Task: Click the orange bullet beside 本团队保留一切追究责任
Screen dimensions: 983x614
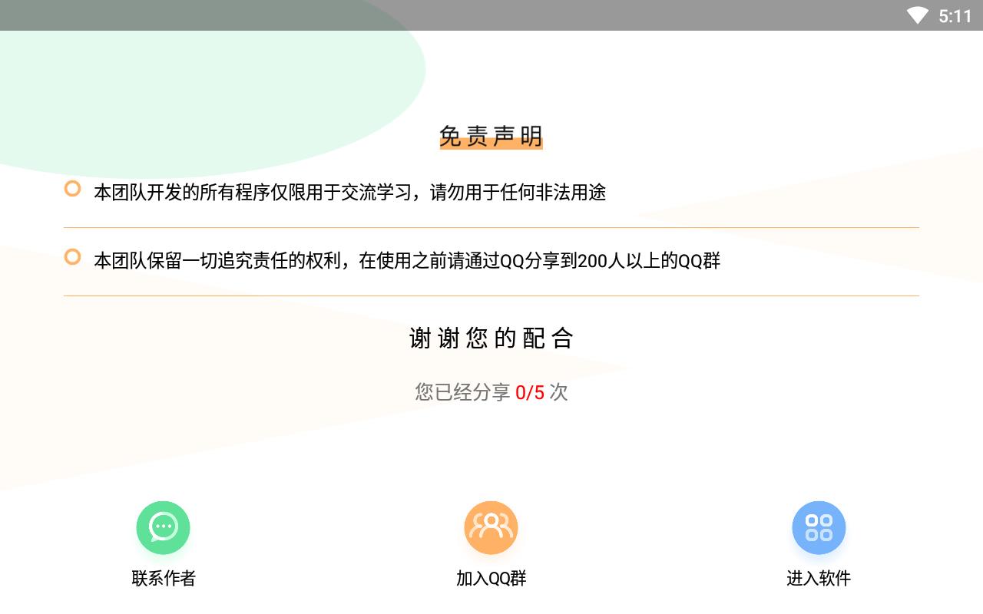Action: coord(72,257)
